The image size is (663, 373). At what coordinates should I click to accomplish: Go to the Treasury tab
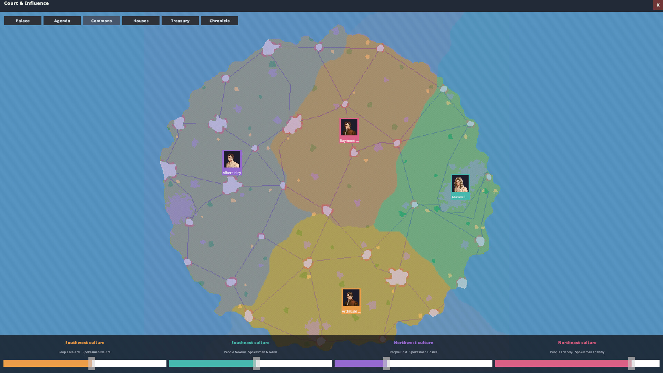point(180,21)
